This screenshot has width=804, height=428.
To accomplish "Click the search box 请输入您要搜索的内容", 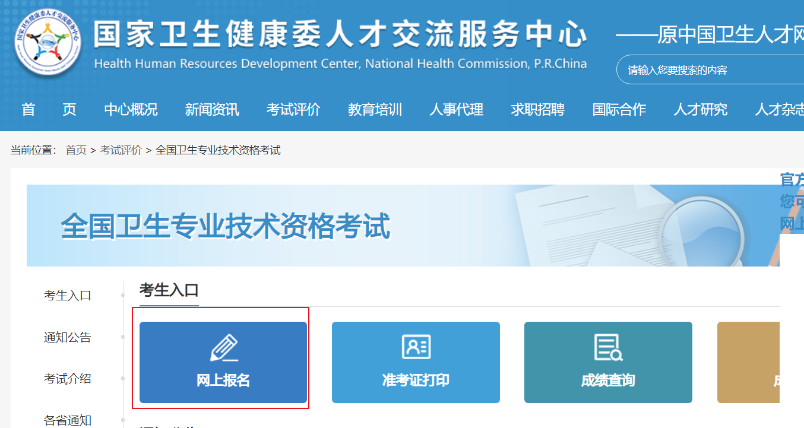I will coord(707,70).
